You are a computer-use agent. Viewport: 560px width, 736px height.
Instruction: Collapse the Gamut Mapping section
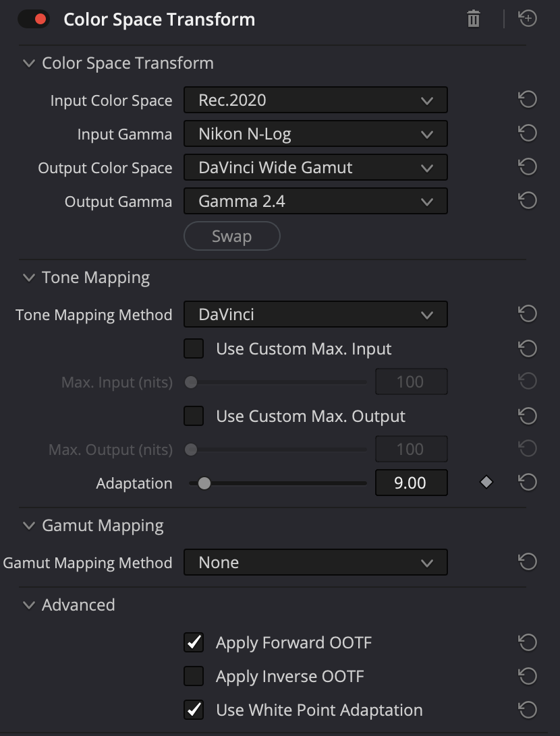[x=29, y=526]
